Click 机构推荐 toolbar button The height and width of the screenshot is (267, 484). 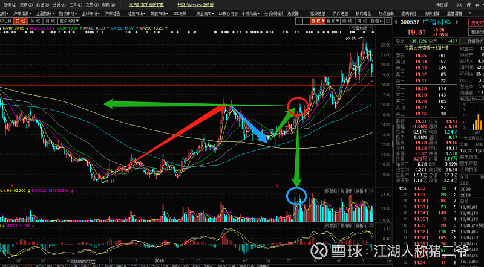click(431, 14)
